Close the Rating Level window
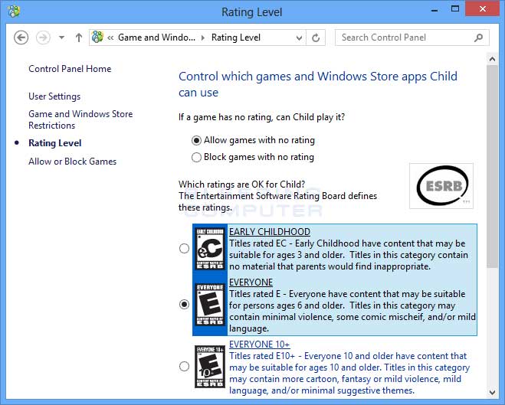Viewport: 505px width, 405px height. 483,8
